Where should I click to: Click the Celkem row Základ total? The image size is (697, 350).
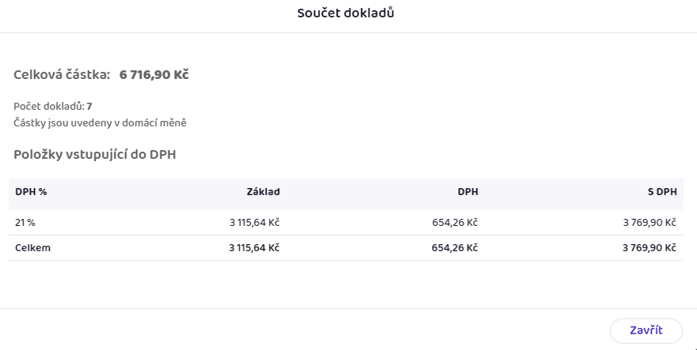tap(254, 248)
